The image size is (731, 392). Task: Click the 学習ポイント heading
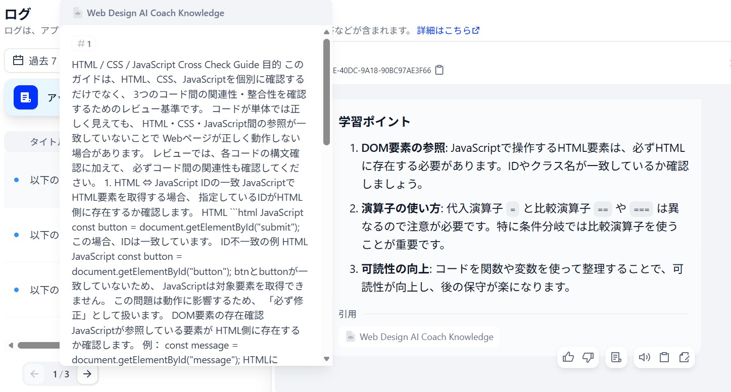click(375, 122)
